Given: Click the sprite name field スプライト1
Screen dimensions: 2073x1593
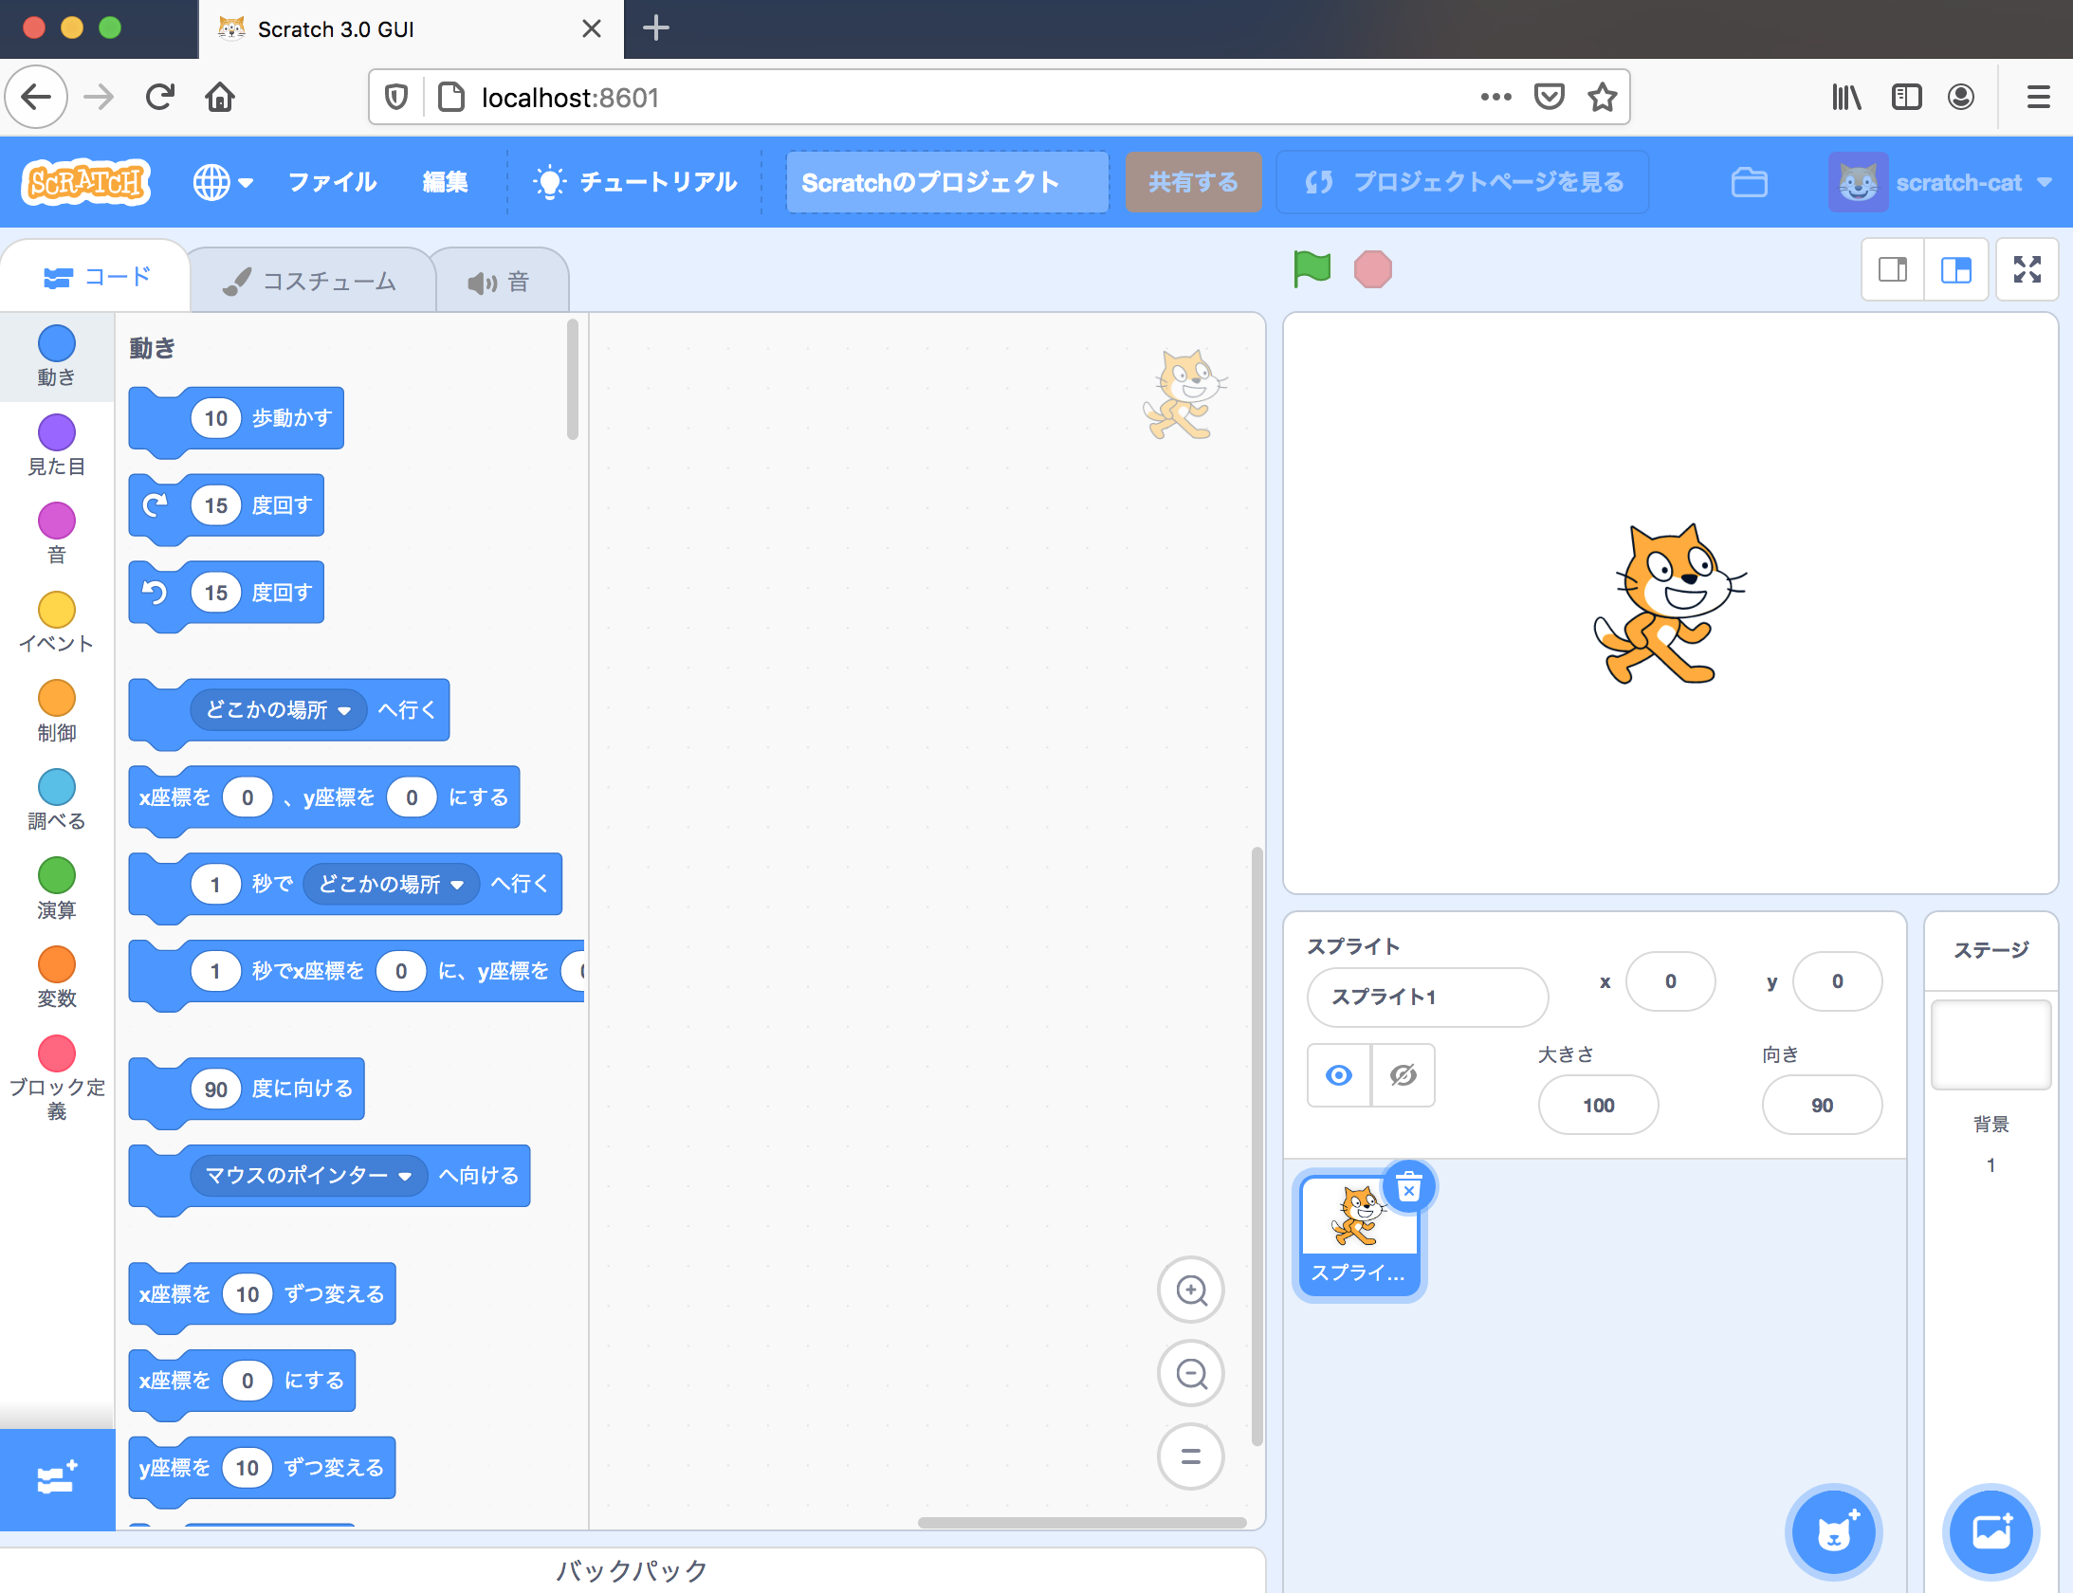Looking at the screenshot, I should (1427, 997).
